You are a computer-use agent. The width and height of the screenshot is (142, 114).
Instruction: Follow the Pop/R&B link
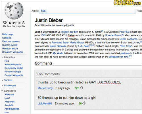124,32
